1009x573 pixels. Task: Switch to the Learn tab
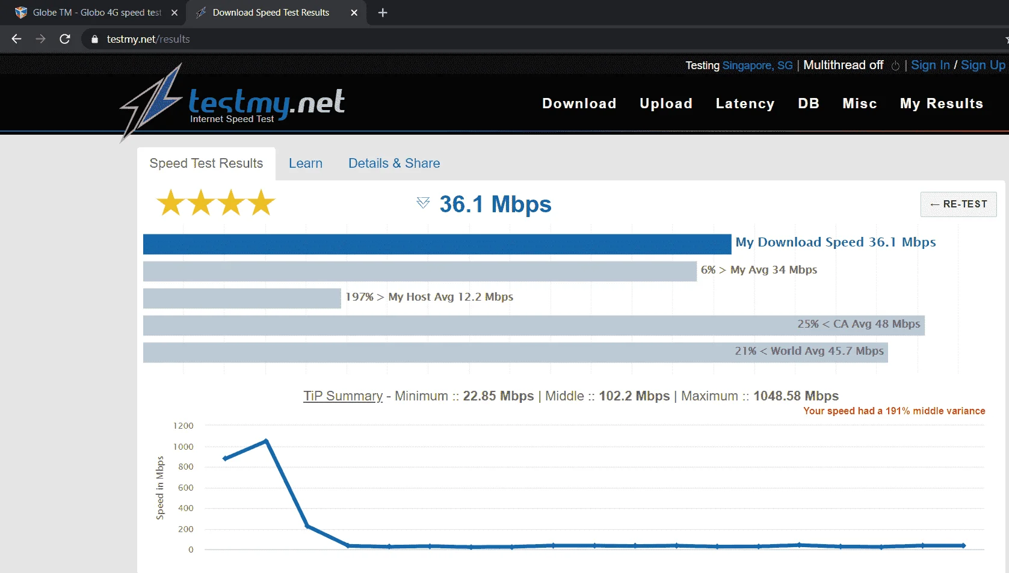306,164
